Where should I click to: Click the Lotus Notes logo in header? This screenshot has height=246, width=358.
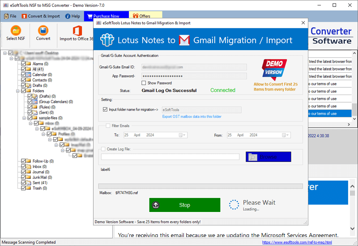pyautogui.click(x=107, y=40)
